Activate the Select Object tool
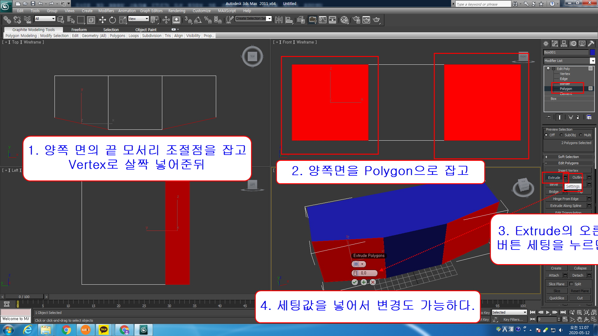Screen dimensions: 598x336 pos(61,20)
